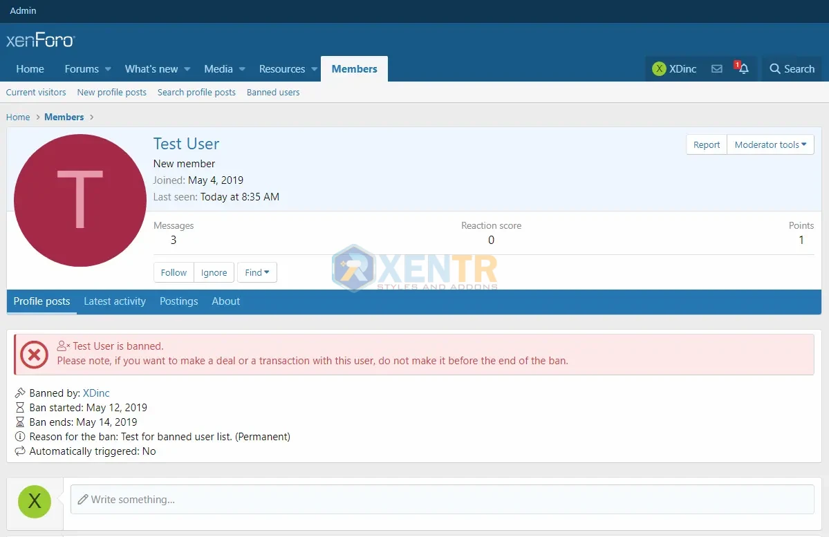829x537 pixels.
Task: Click the green X avatar beside the post box
Action: click(x=35, y=501)
